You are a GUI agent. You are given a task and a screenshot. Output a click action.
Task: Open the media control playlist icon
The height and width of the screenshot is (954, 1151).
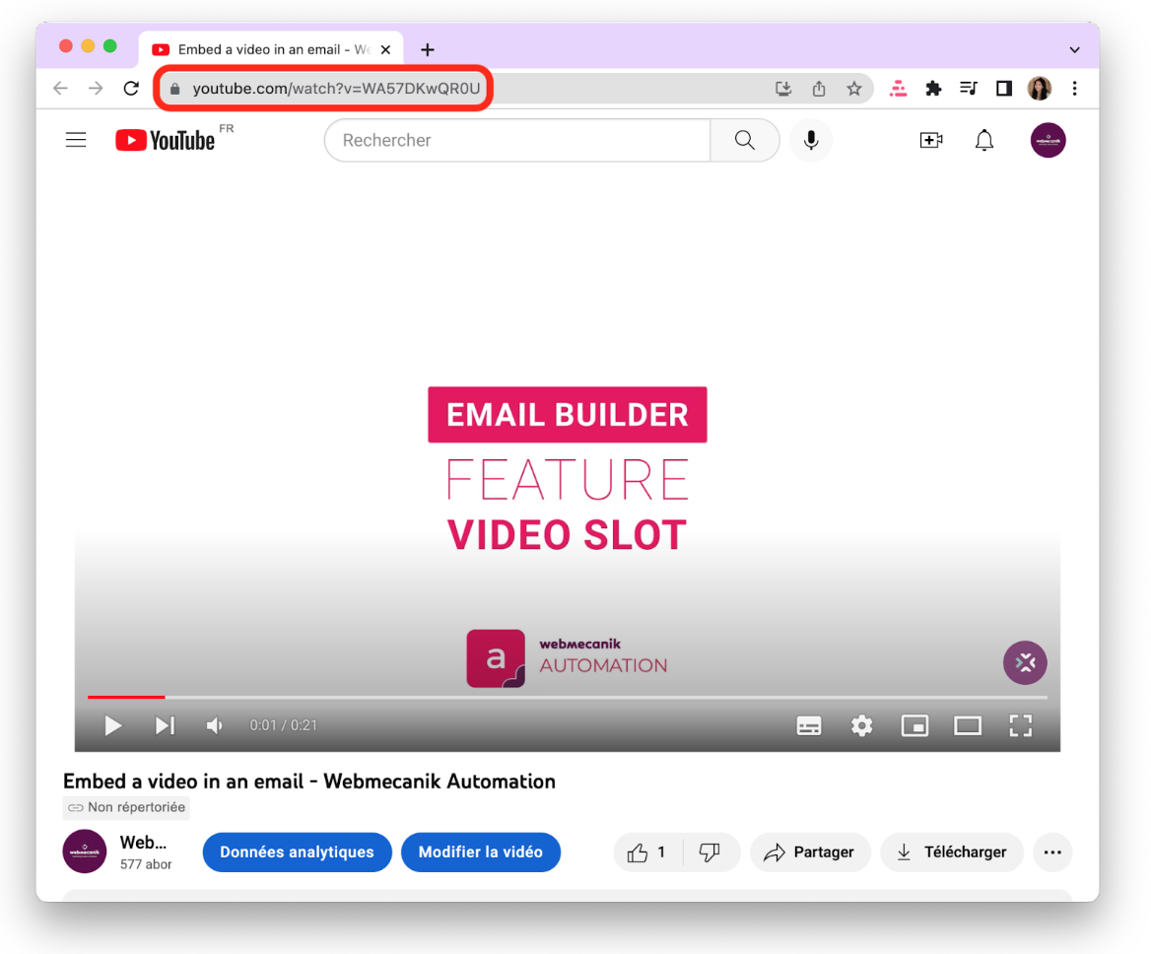coord(969,89)
